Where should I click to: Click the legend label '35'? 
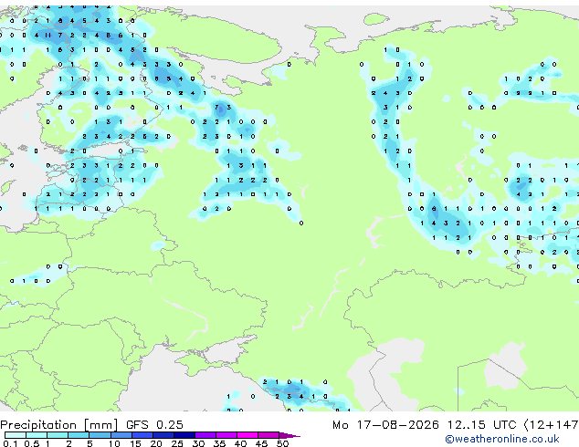pyautogui.click(x=219, y=443)
